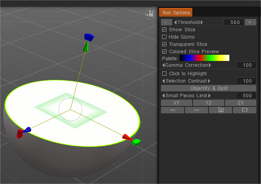Click the left arrow of Selection Contrast

(x=163, y=81)
